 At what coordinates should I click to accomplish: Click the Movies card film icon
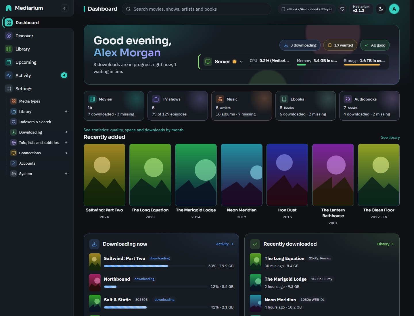92,99
